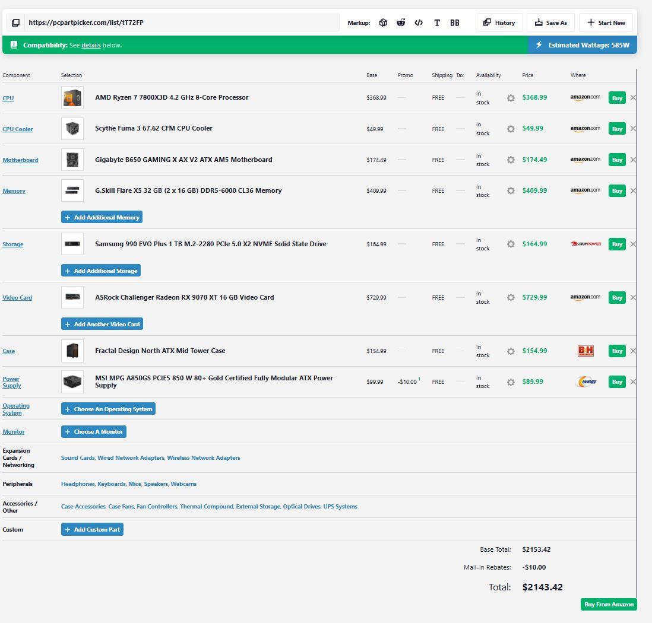652x623 pixels.
Task: Open Wireless Network Adapters link
Action: click(x=204, y=457)
